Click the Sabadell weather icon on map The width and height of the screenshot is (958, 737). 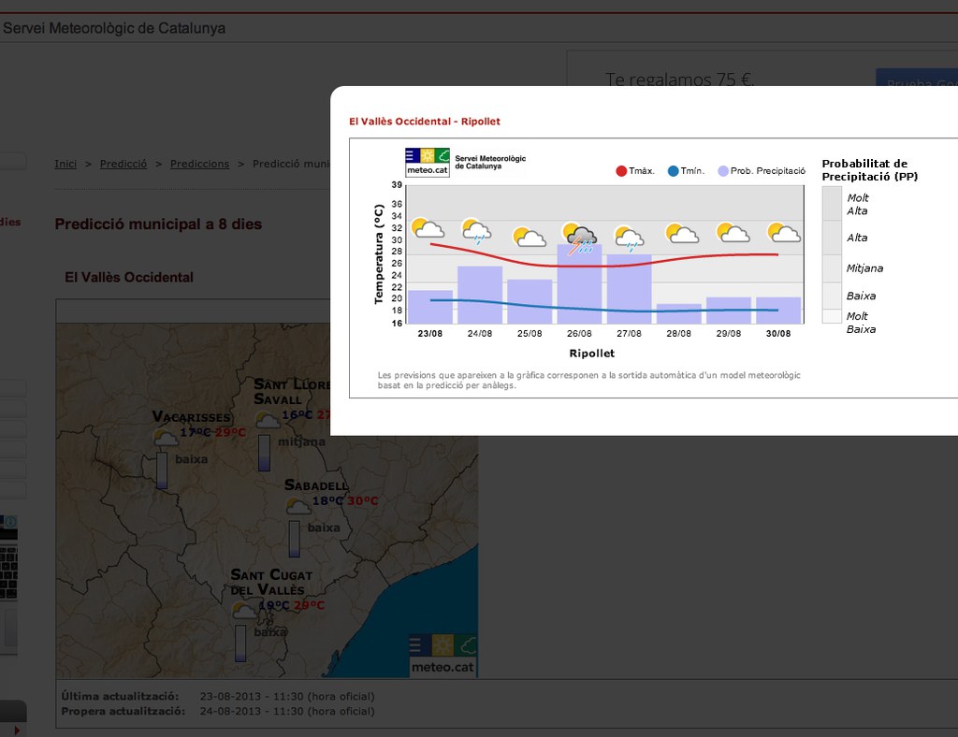[x=298, y=505]
